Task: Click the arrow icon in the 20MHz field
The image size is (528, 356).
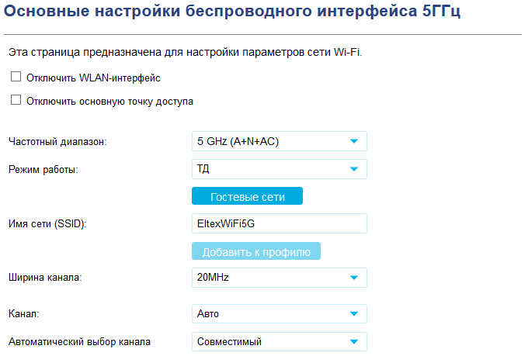Action: point(354,277)
